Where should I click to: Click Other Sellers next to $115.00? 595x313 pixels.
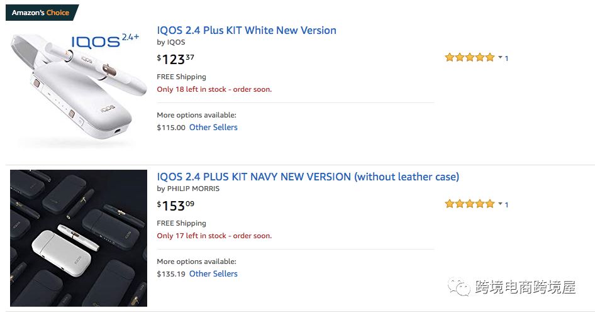click(213, 128)
